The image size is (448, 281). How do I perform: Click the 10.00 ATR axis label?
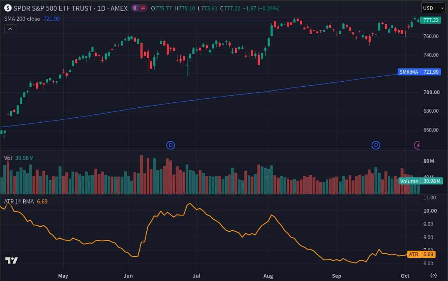tap(430, 211)
